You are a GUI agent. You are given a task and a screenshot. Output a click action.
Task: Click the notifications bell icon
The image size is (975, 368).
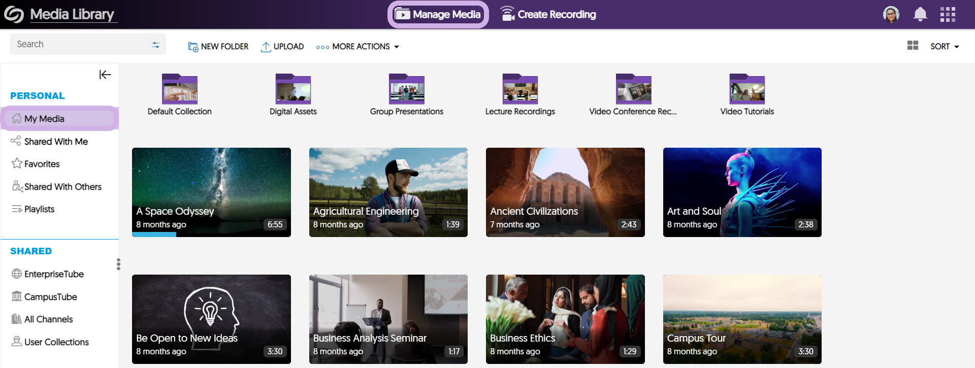coord(920,14)
